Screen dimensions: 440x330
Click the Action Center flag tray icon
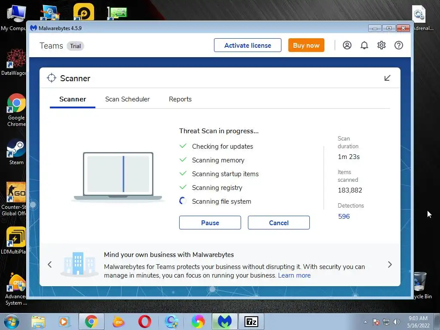tap(376, 322)
